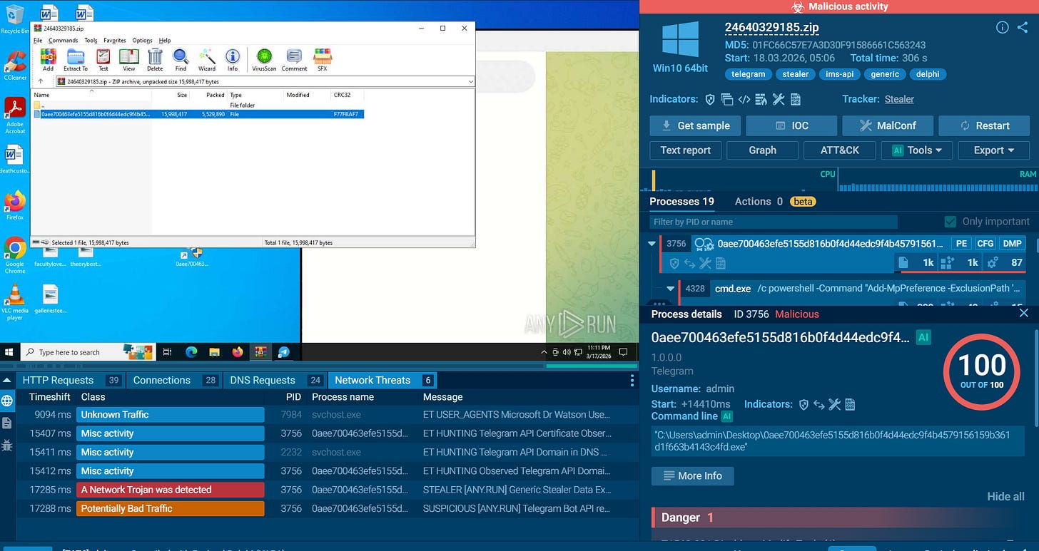Screen dimensions: 1039x551
Task: Open Adobe Acrobat desktop icon
Action: (x=14, y=115)
